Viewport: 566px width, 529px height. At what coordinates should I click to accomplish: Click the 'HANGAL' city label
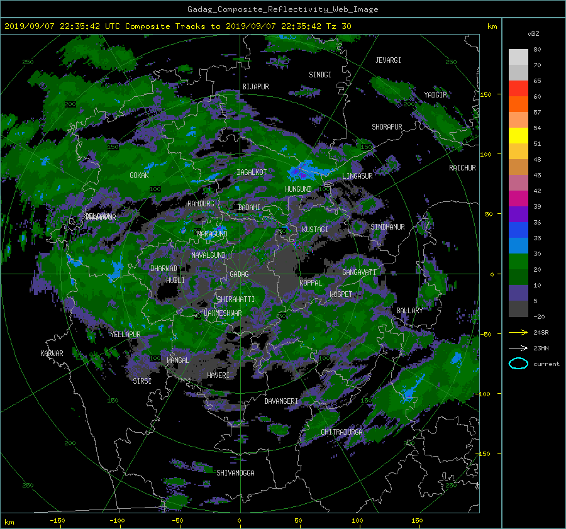[x=177, y=360]
